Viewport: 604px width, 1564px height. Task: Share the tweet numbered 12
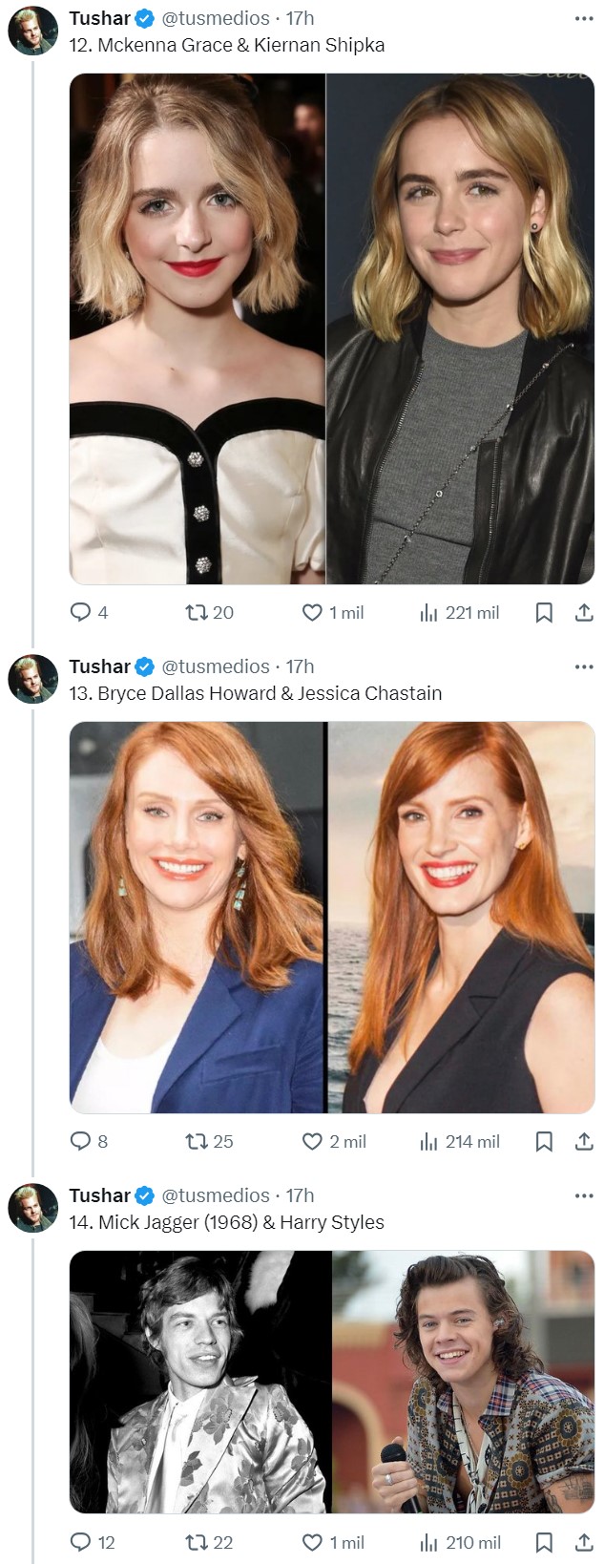click(584, 612)
